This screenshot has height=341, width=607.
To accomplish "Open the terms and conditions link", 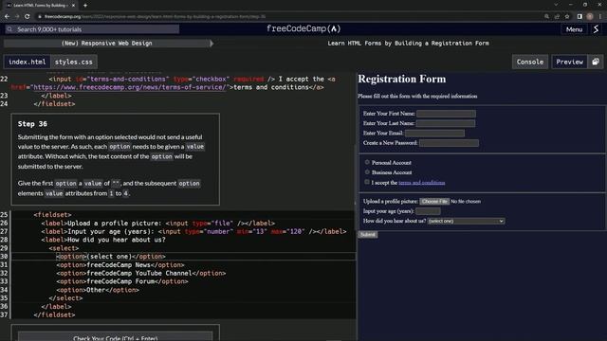I will pyautogui.click(x=421, y=183).
